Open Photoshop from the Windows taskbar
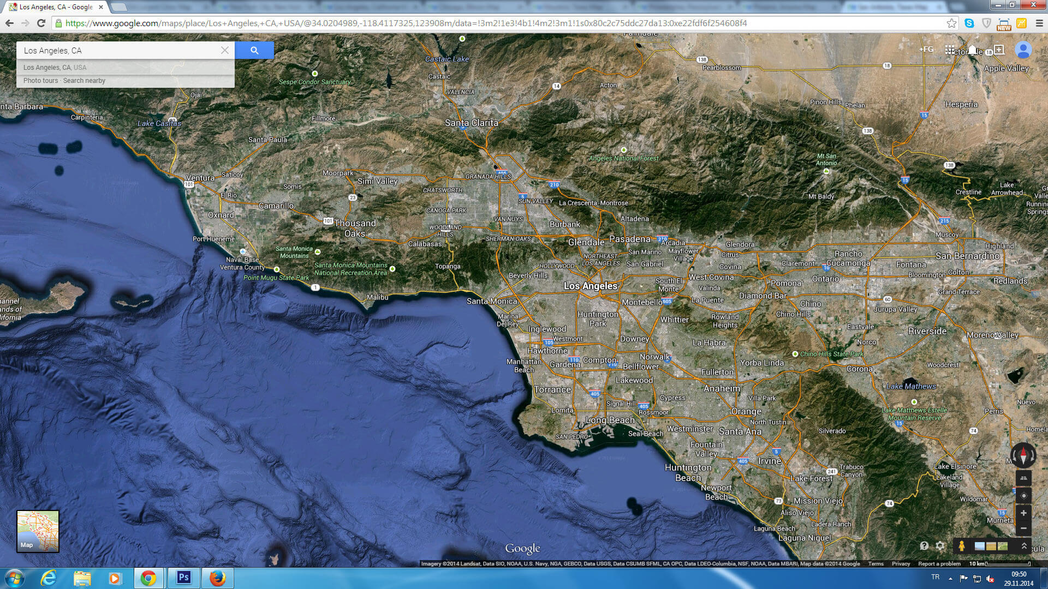 point(183,578)
